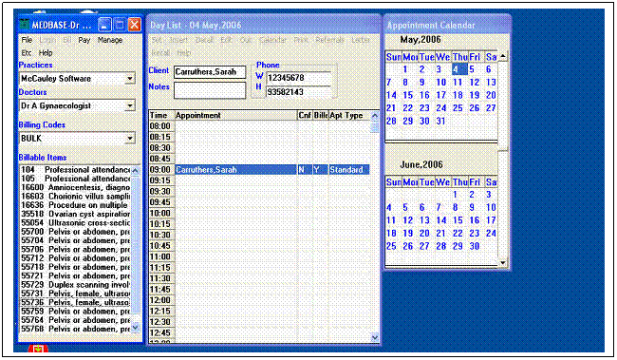Select June 30 in Appointment Calendar

click(x=475, y=247)
